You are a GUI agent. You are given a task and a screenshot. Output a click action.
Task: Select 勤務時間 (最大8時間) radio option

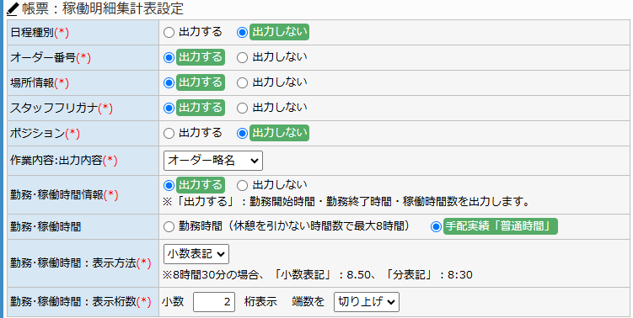[169, 227]
